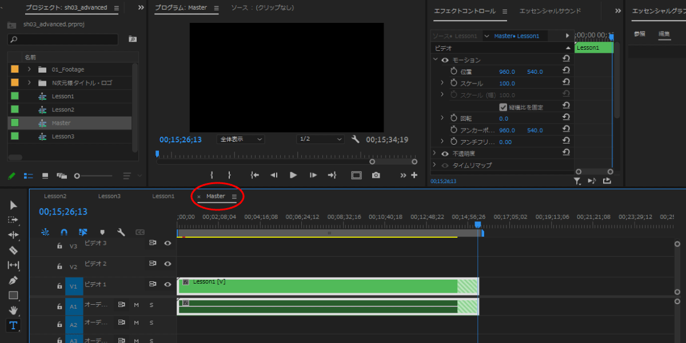
Task: Switch project panel to icon view
Action: tap(45, 176)
